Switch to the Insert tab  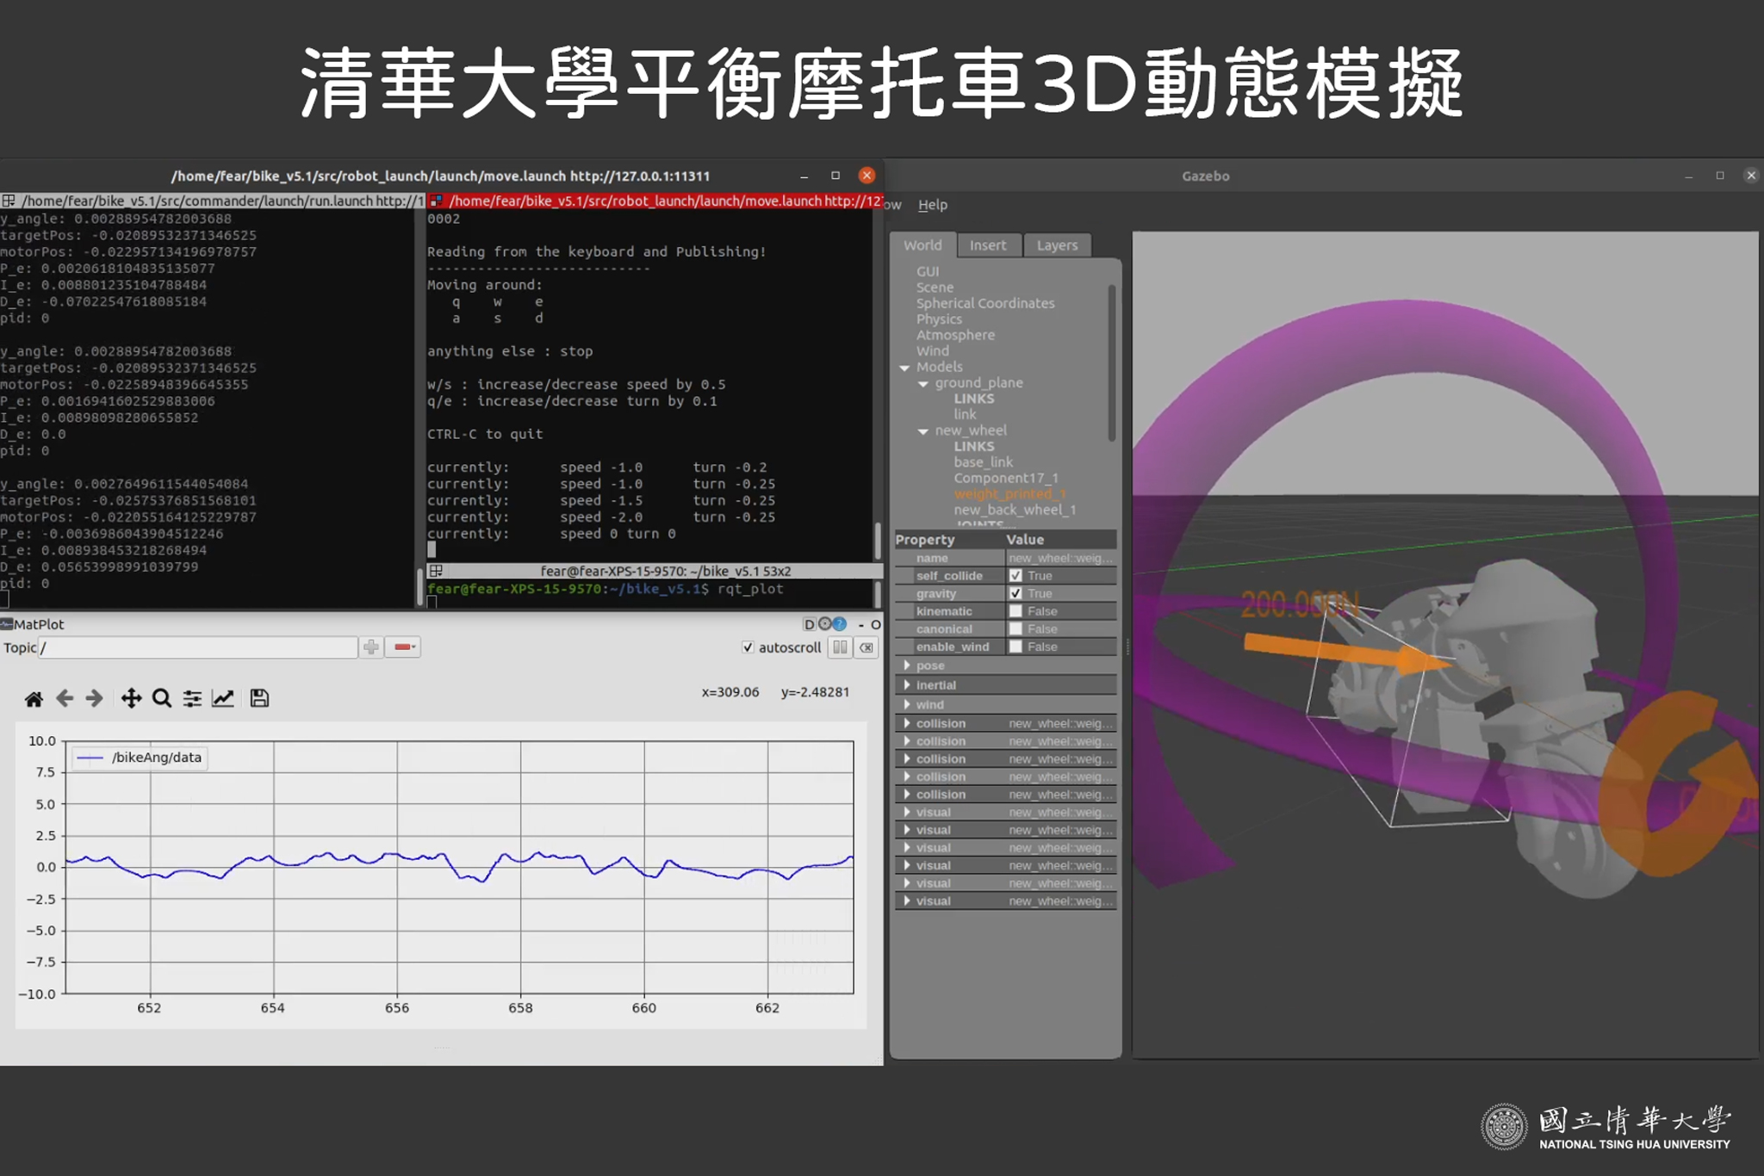[987, 245]
